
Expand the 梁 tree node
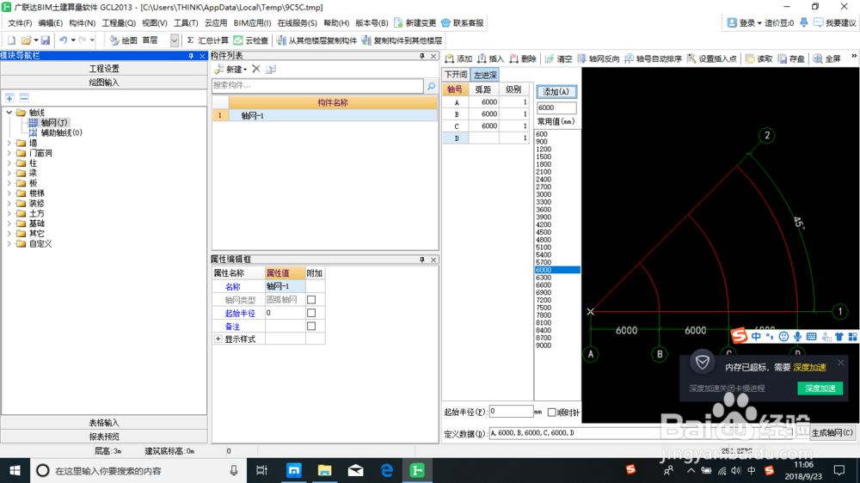click(x=9, y=174)
